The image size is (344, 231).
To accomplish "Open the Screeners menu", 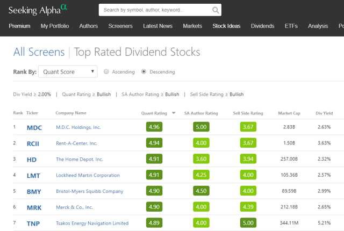I will (120, 26).
